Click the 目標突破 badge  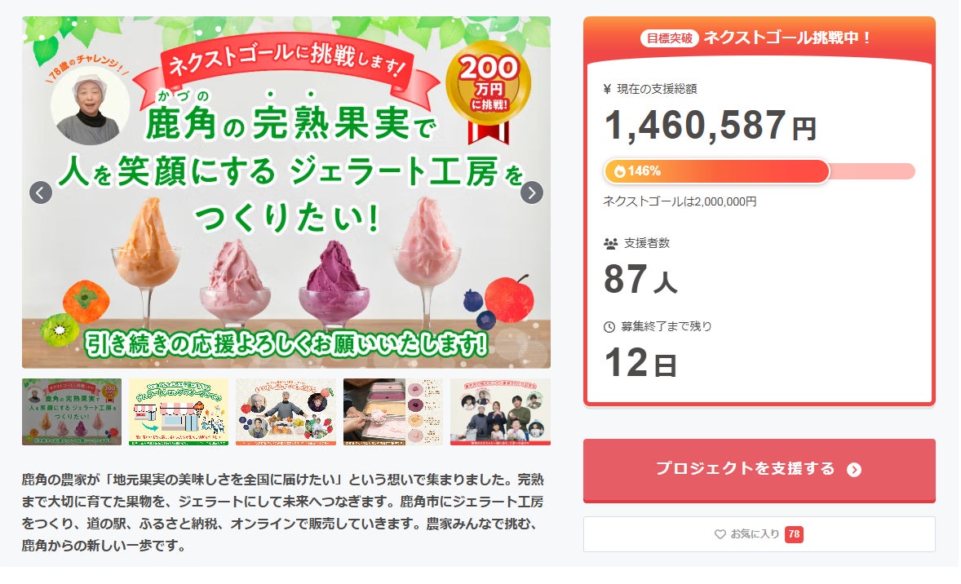pyautogui.click(x=670, y=38)
